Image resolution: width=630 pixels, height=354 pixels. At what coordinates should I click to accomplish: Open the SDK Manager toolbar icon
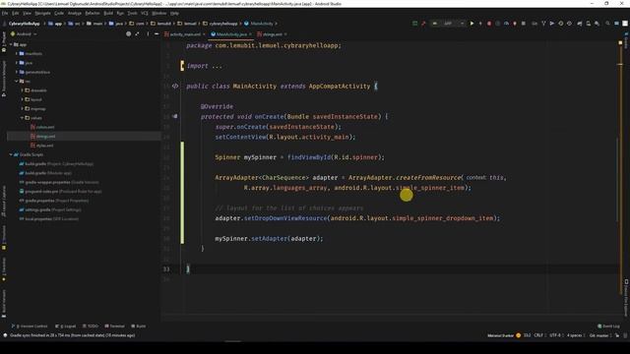pos(598,24)
